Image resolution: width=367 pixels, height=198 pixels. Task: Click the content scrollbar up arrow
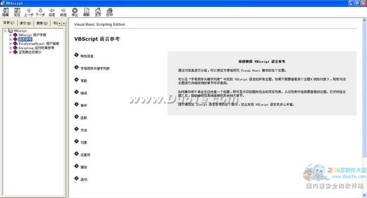pyautogui.click(x=364, y=20)
